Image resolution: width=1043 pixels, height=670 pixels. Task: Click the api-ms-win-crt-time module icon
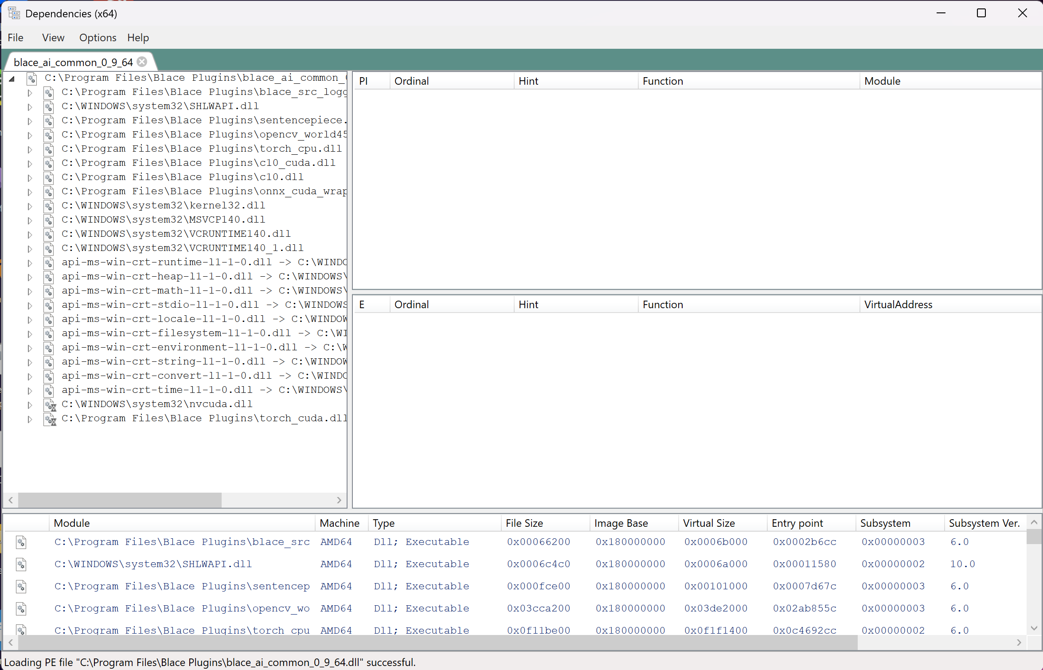coord(49,391)
